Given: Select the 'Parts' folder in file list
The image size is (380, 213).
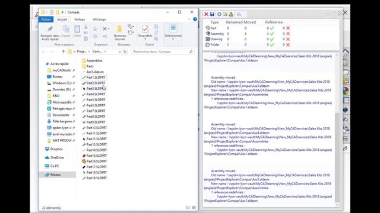Looking at the screenshot, I should (90, 66).
